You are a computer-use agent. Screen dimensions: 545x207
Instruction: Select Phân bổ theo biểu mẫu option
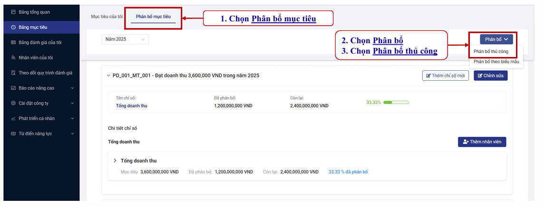[496, 62]
